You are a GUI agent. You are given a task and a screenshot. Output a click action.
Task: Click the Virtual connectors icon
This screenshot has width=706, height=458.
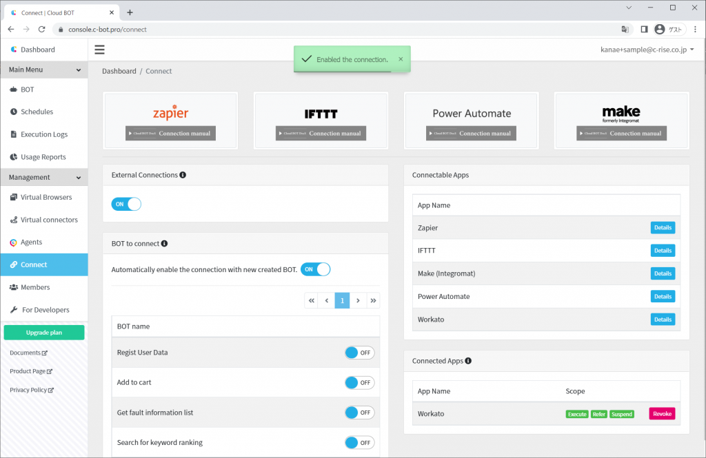click(x=14, y=220)
